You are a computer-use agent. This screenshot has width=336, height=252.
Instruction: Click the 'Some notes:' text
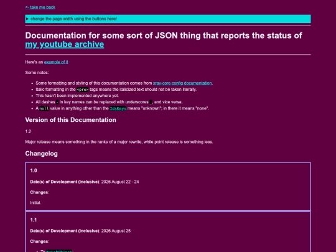pos(37,73)
